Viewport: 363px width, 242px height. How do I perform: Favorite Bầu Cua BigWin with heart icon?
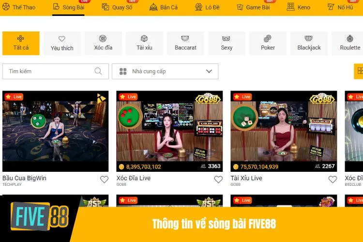coord(104,179)
